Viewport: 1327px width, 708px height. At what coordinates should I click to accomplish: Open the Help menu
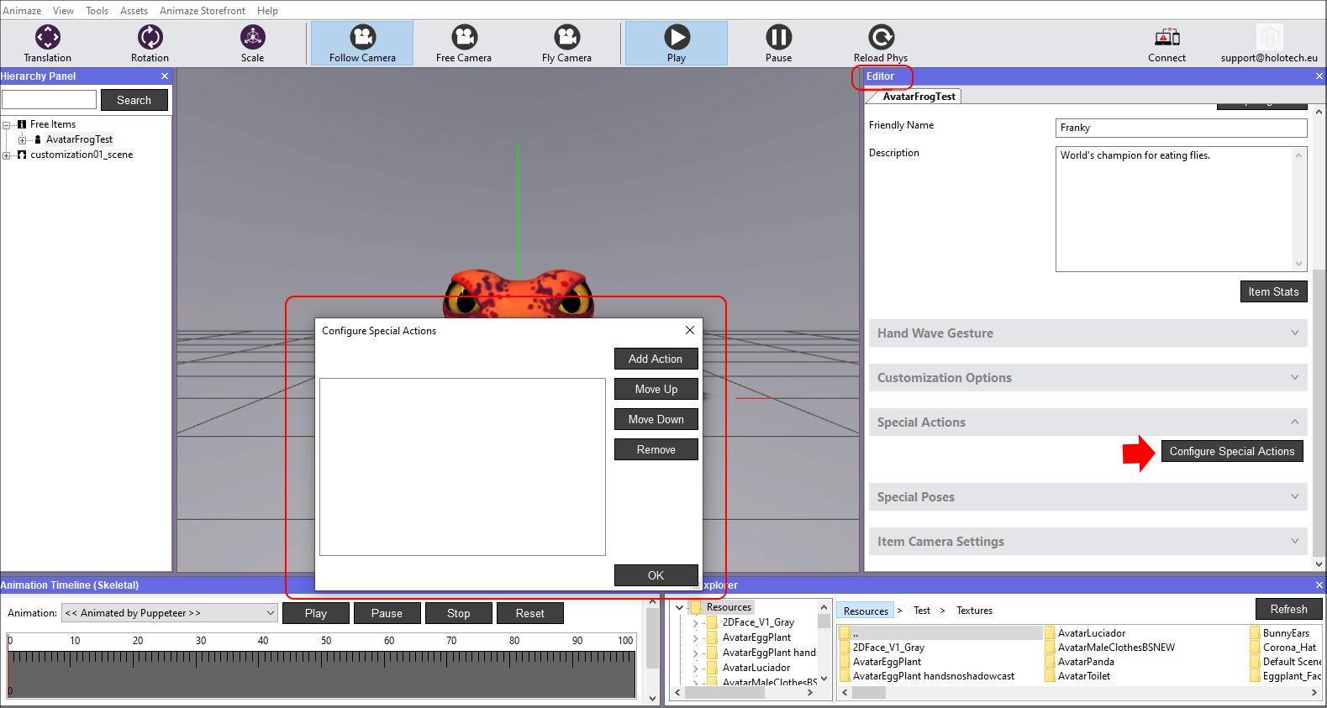pos(267,11)
